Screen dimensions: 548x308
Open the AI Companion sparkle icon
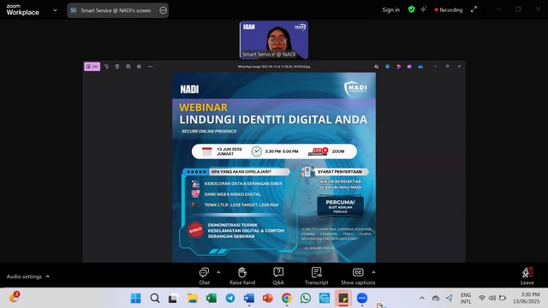pyautogui.click(x=423, y=9)
